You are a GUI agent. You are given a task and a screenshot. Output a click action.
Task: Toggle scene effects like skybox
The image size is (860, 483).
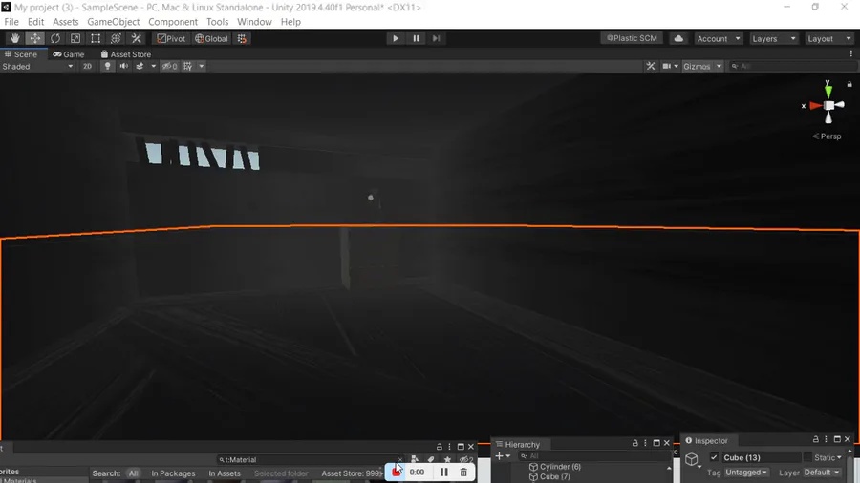pos(140,66)
